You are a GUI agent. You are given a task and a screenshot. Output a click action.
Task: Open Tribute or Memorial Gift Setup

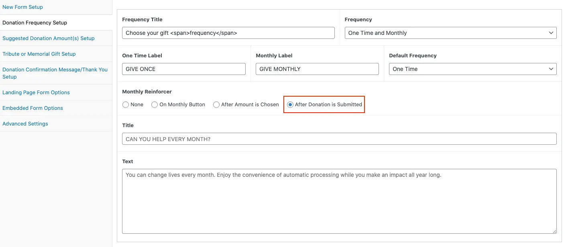click(39, 54)
